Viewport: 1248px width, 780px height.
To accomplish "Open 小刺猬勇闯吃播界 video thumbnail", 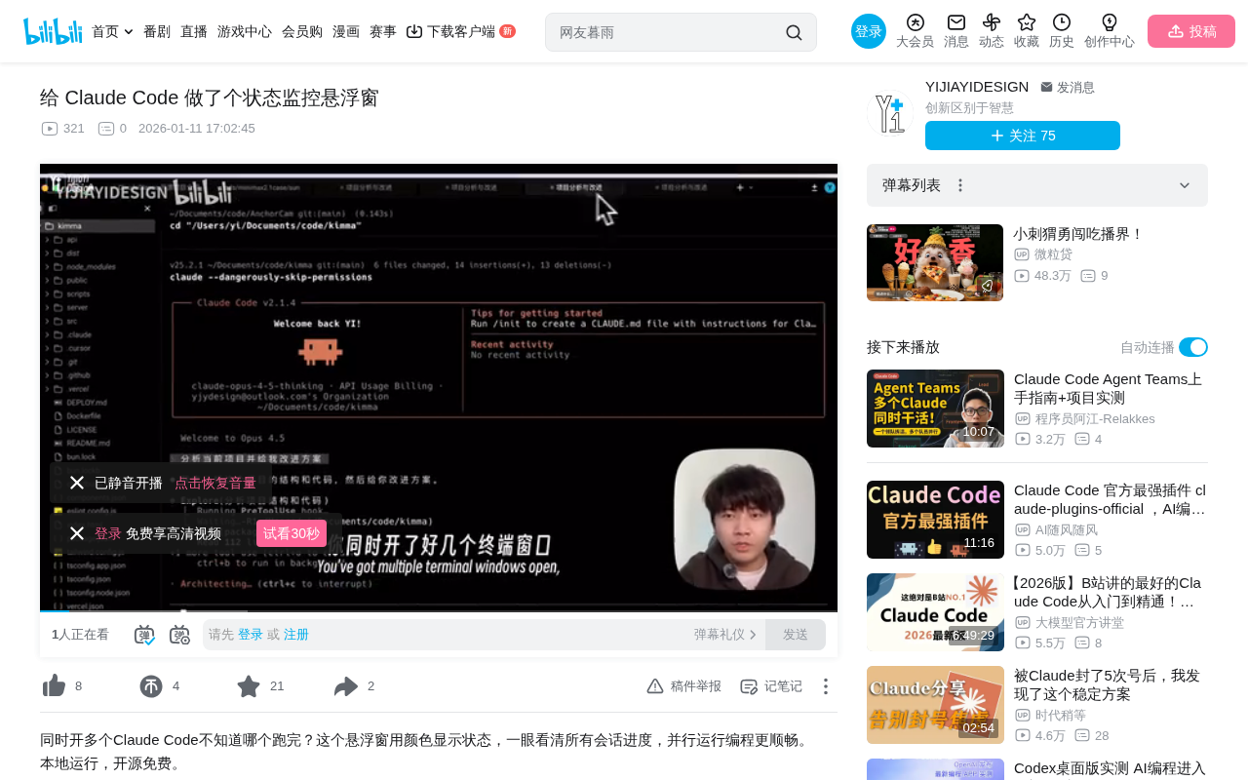I will (x=935, y=262).
